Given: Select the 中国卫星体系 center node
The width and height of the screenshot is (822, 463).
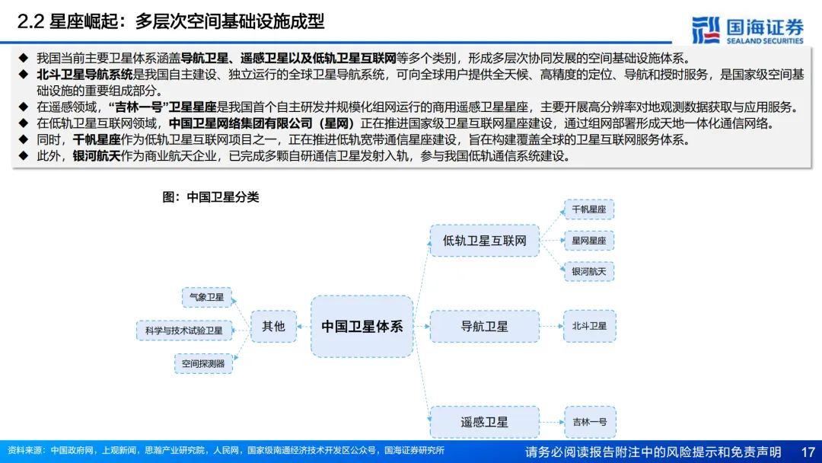Looking at the screenshot, I should click(x=362, y=326).
